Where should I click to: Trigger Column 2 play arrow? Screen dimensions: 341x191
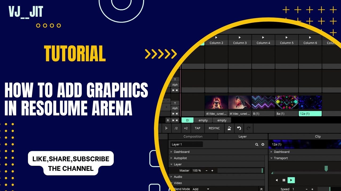click(216, 37)
